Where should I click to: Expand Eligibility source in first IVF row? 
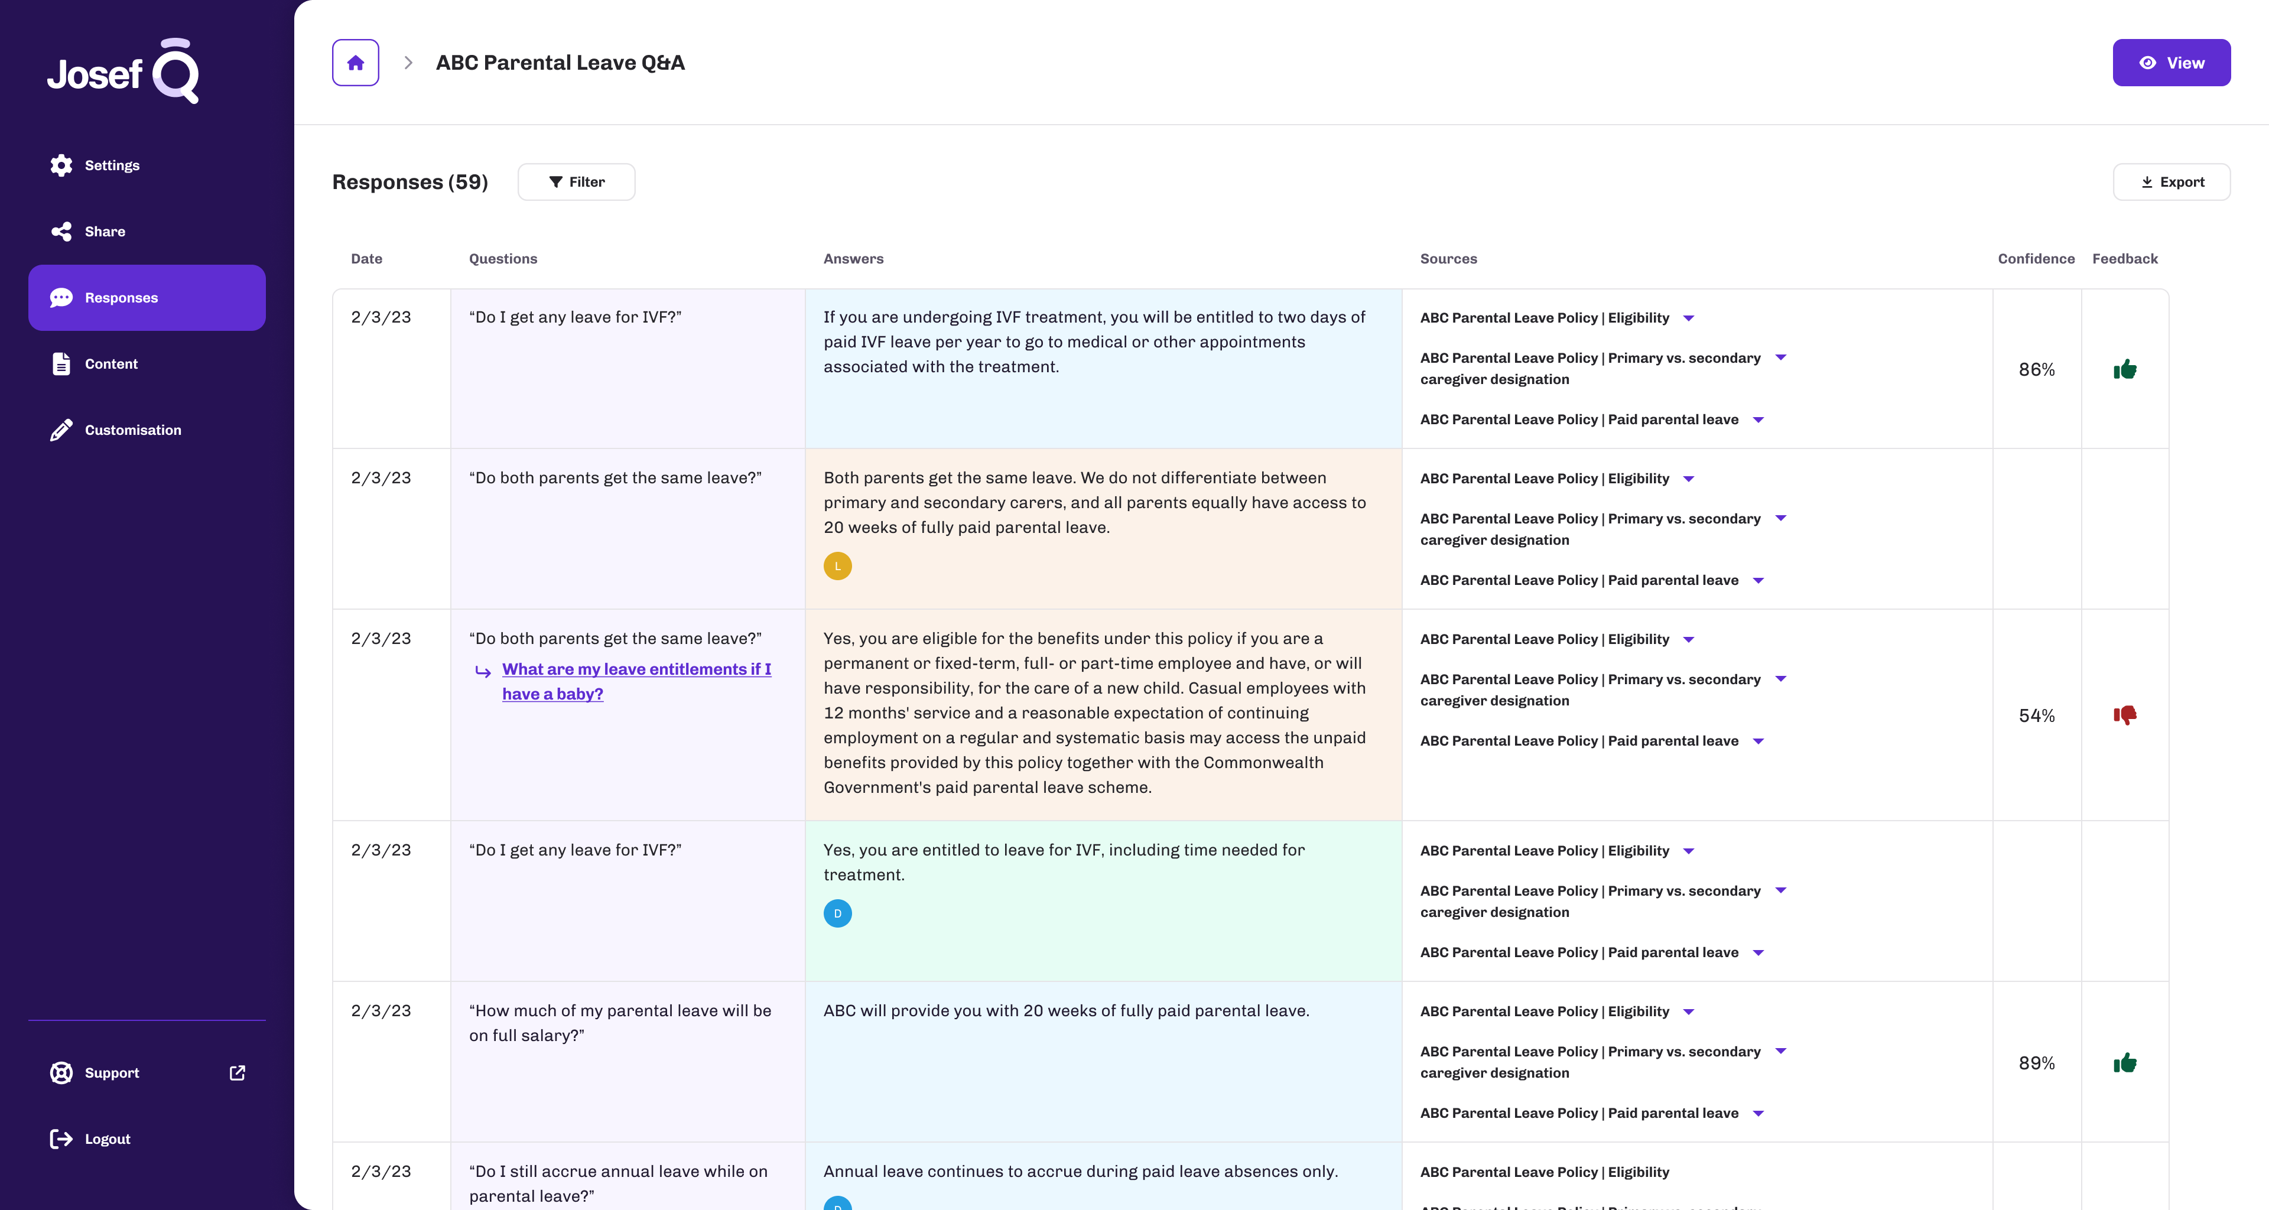[x=1689, y=318]
